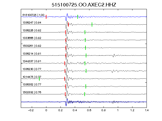Click the plot title 515100725.OO.AXEC2.HHZ
The width and height of the screenshot is (162, 121).
(84, 5)
